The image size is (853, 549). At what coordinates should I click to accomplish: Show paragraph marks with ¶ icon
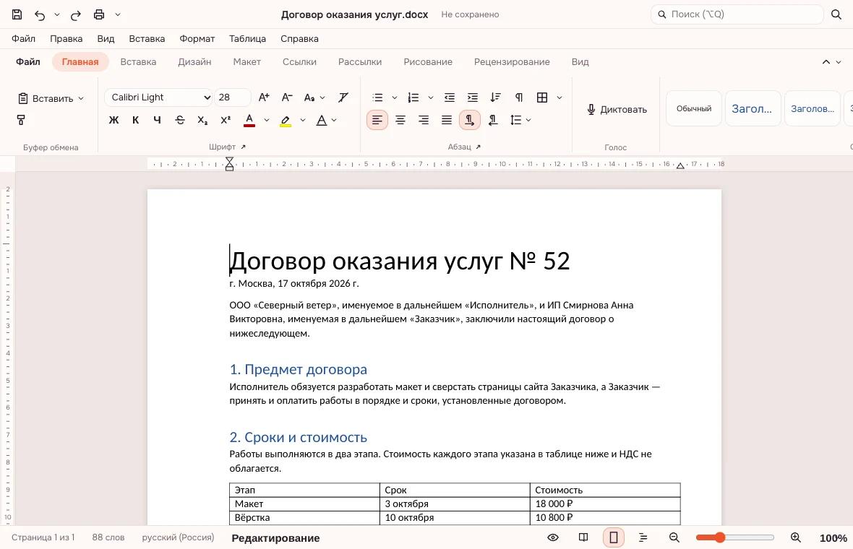pyautogui.click(x=519, y=98)
